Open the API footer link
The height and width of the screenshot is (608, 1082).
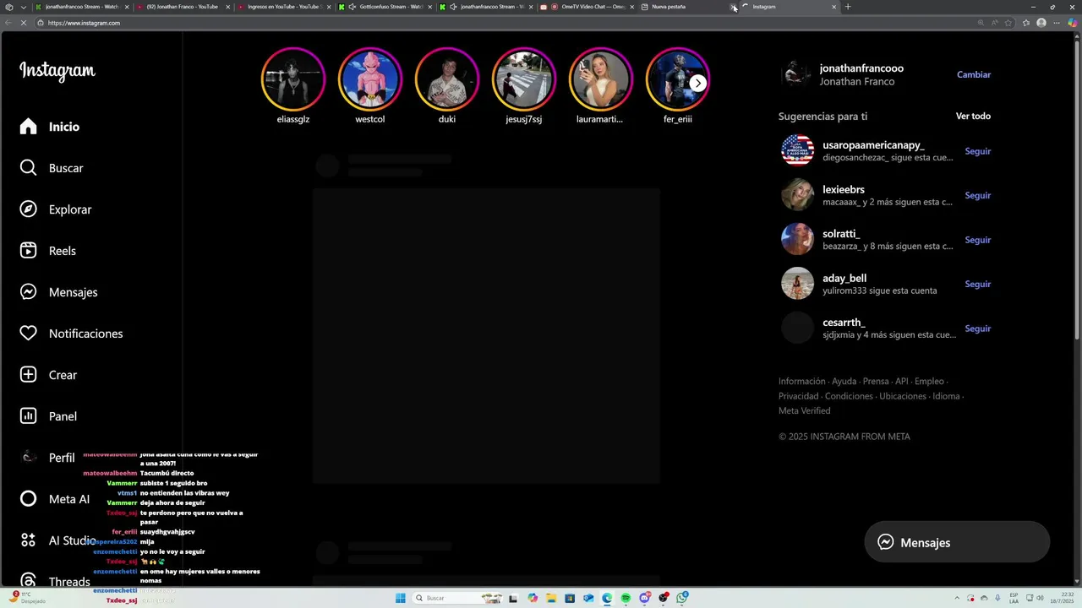[x=902, y=382]
